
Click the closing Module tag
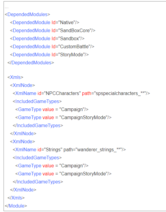point(16,206)
